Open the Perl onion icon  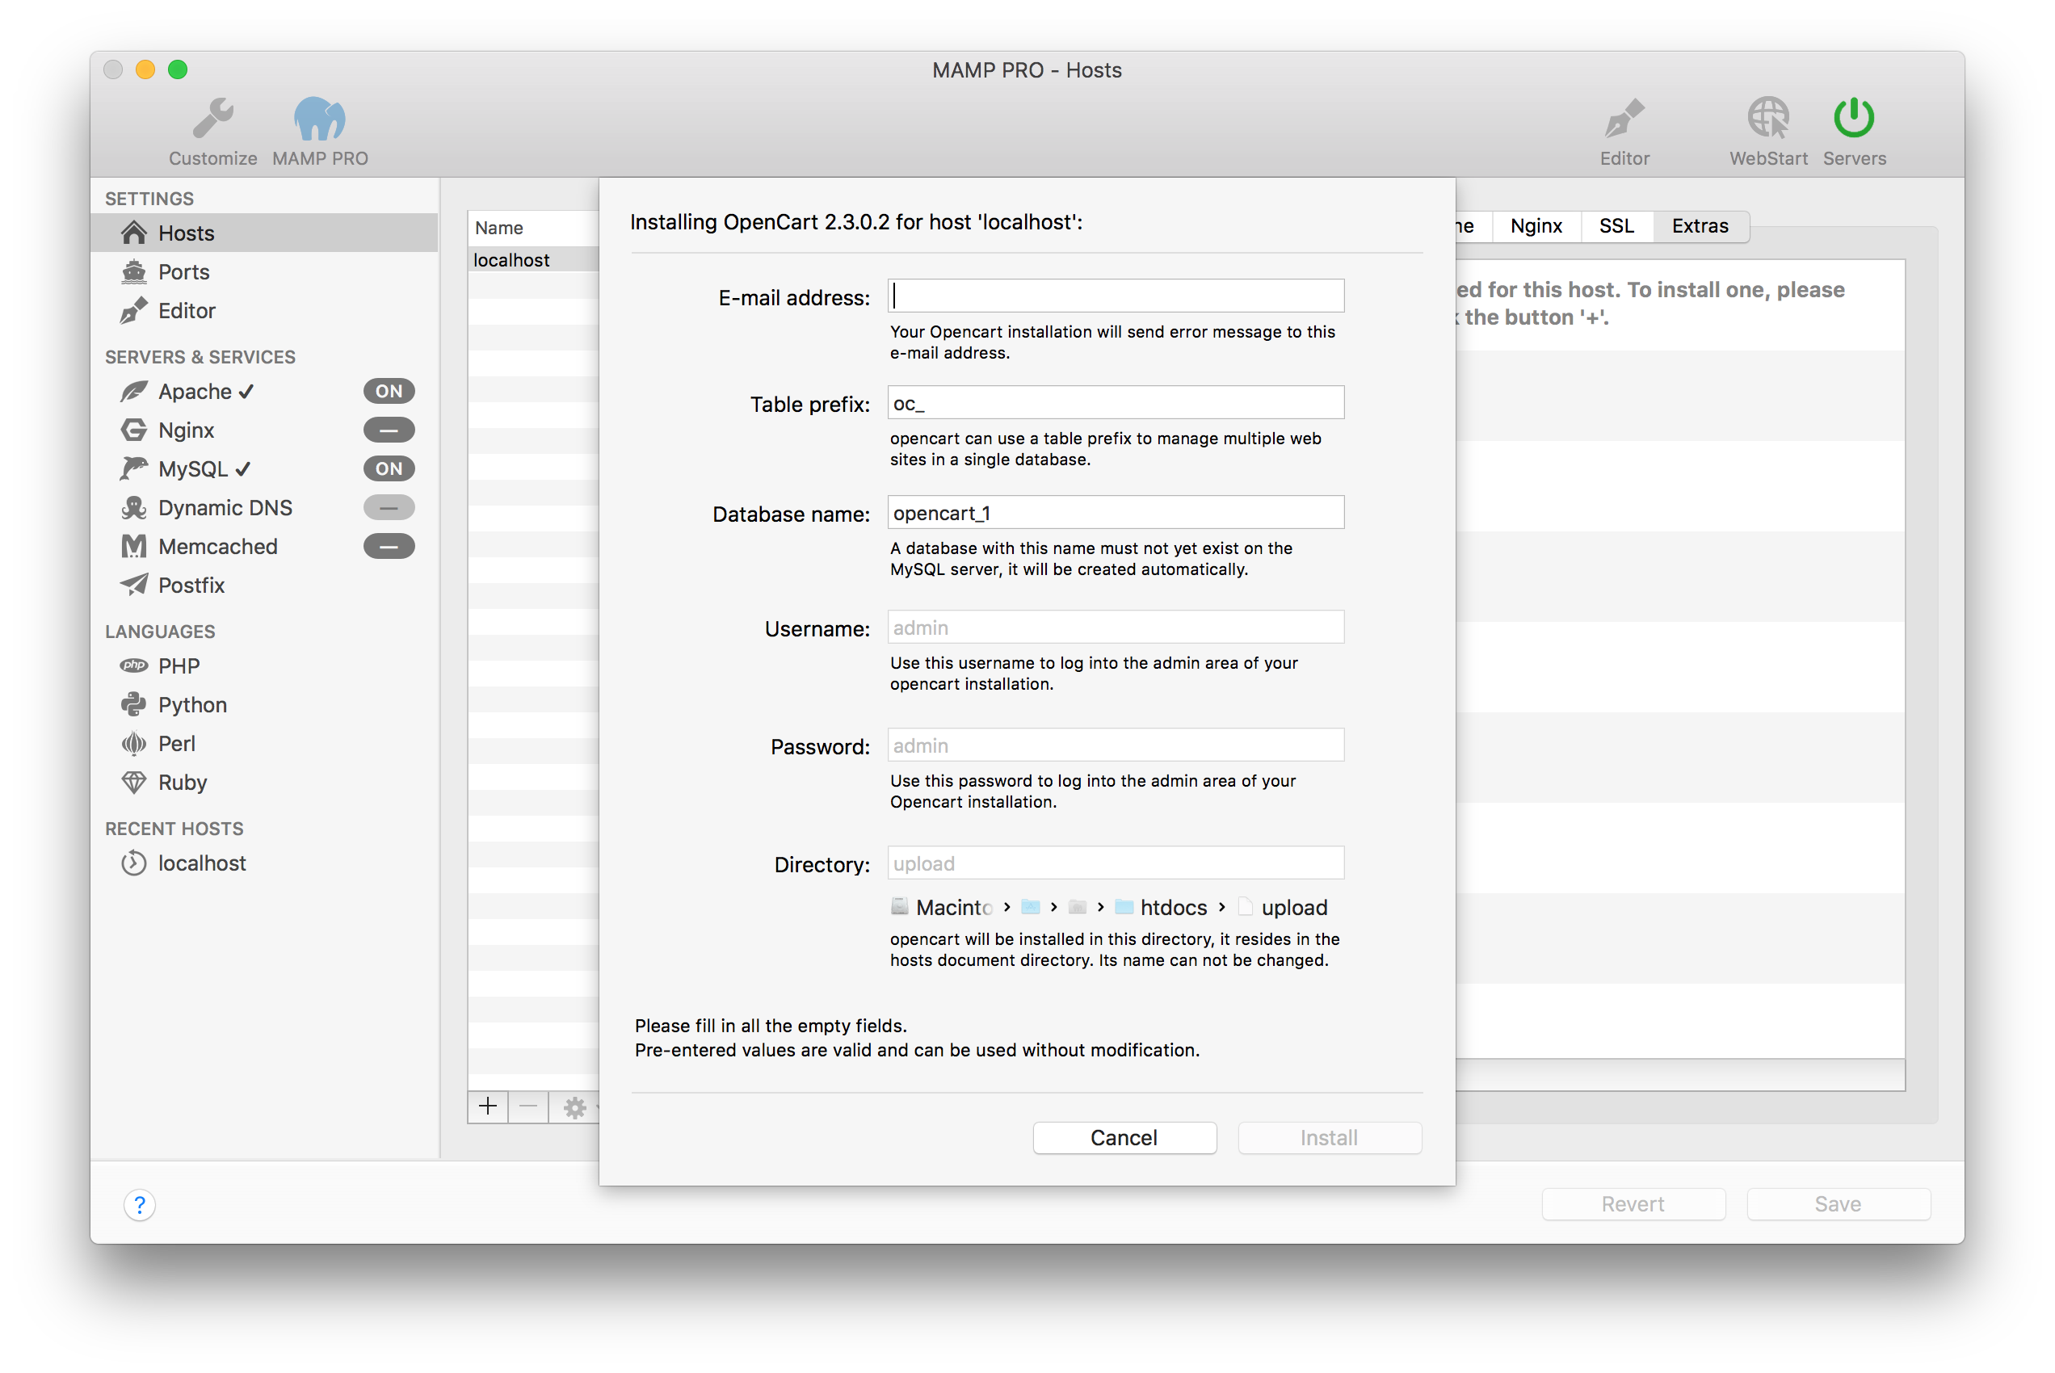point(134,743)
